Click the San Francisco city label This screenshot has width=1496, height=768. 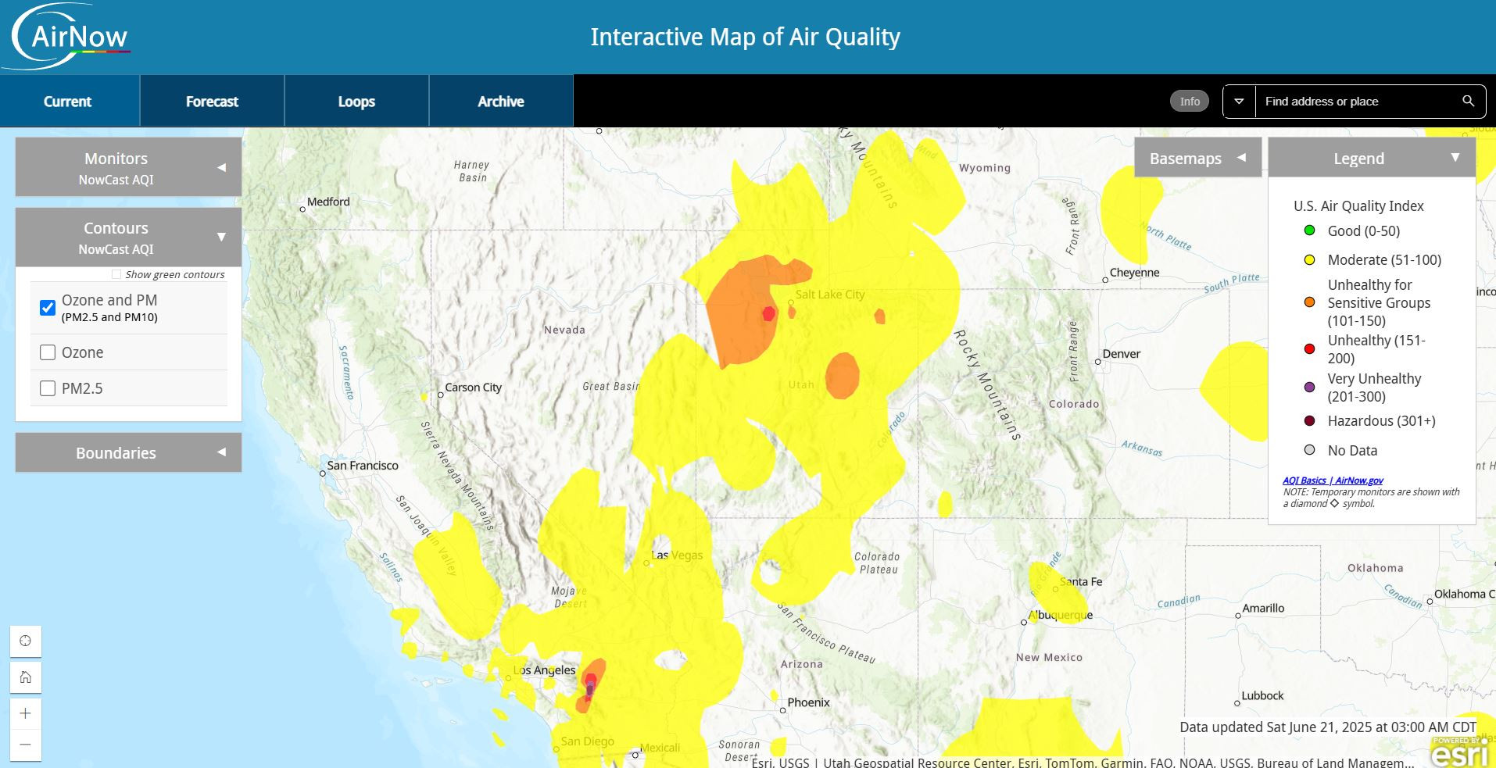[363, 466]
